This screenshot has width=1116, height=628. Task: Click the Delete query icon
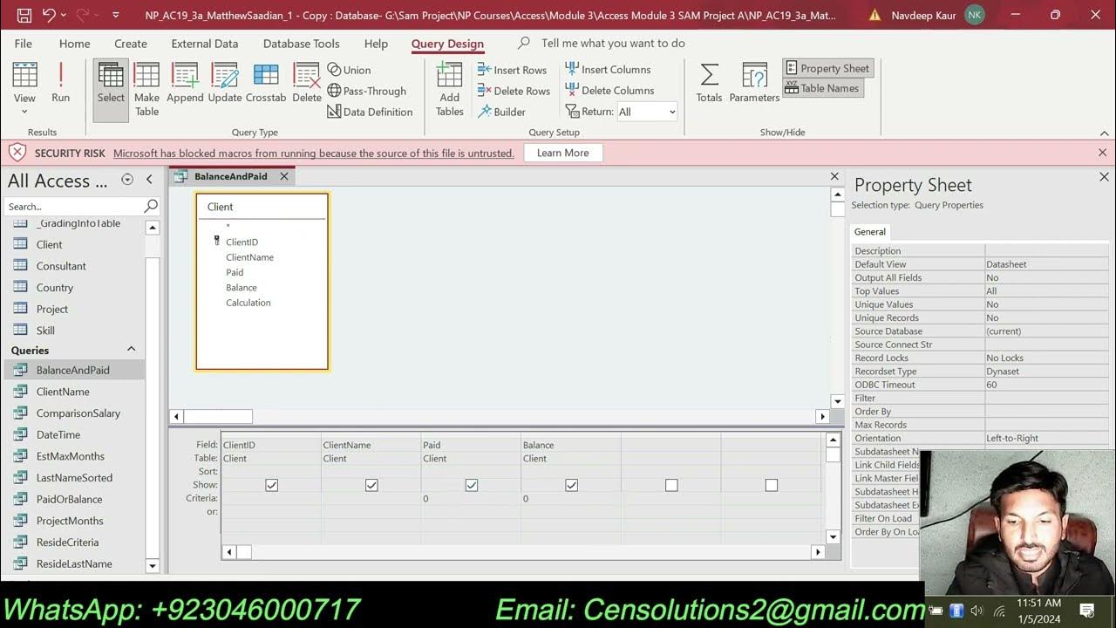click(307, 84)
